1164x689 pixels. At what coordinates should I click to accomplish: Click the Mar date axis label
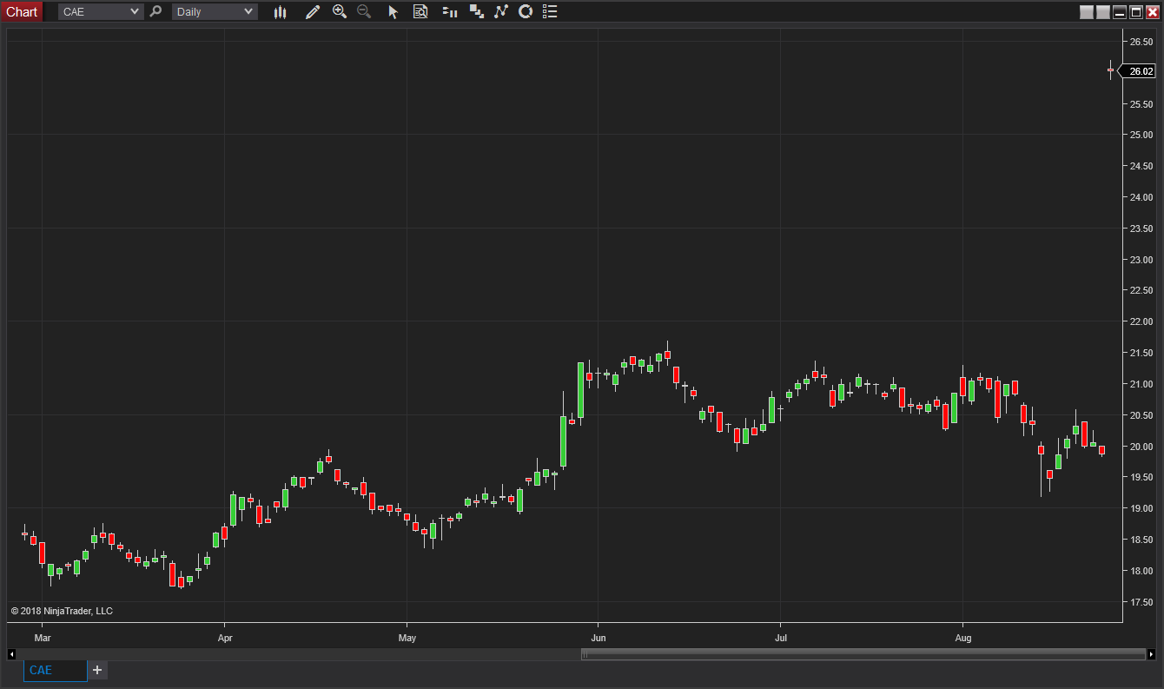[x=43, y=639]
